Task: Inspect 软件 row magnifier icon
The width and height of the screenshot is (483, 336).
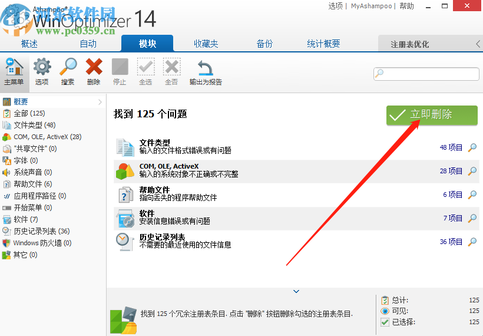Action: point(472,218)
